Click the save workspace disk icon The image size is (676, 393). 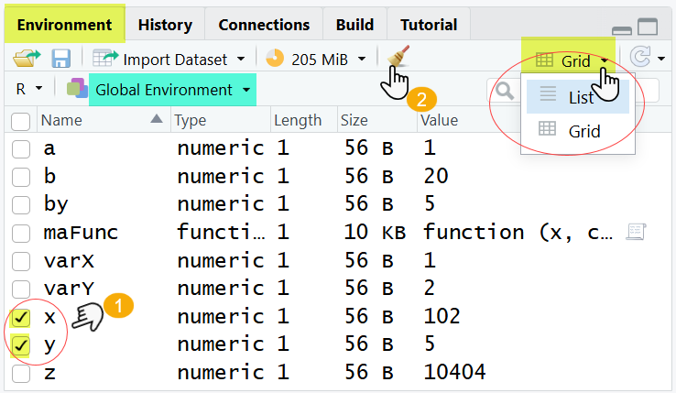[60, 60]
